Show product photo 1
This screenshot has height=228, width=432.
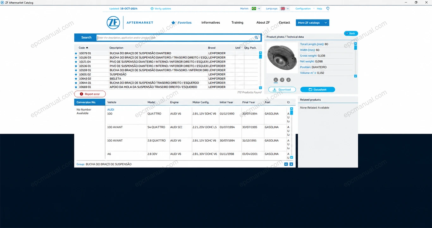pyautogui.click(x=276, y=80)
